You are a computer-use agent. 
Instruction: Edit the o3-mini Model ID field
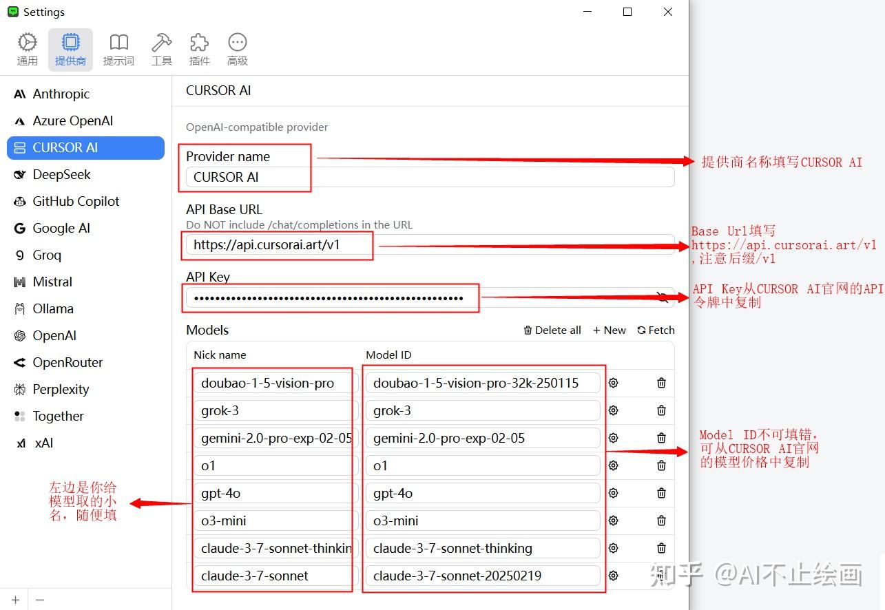pyautogui.click(x=483, y=520)
